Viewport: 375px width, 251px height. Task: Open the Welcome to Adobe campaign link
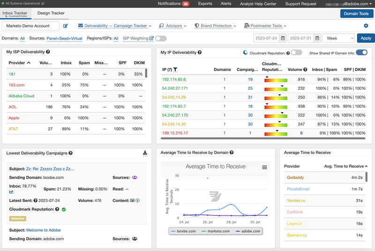click(43, 230)
